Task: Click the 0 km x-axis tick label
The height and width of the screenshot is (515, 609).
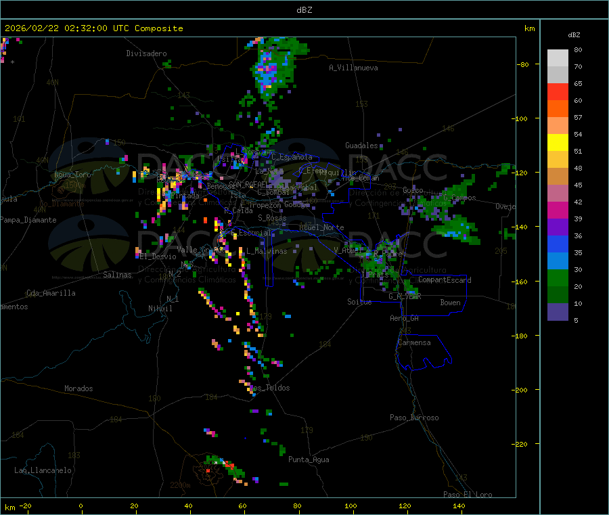Action: tap(81, 506)
